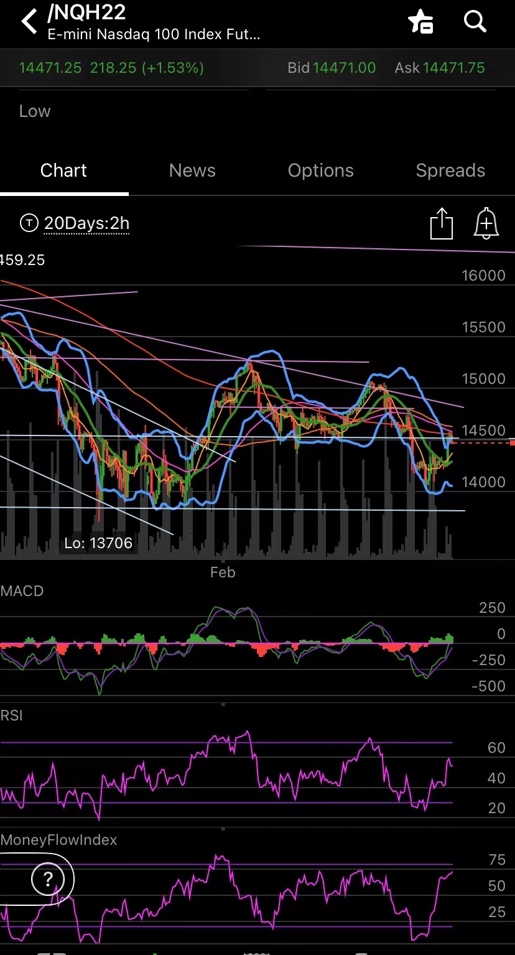Go back using the left chevron arrow

pyautogui.click(x=29, y=22)
